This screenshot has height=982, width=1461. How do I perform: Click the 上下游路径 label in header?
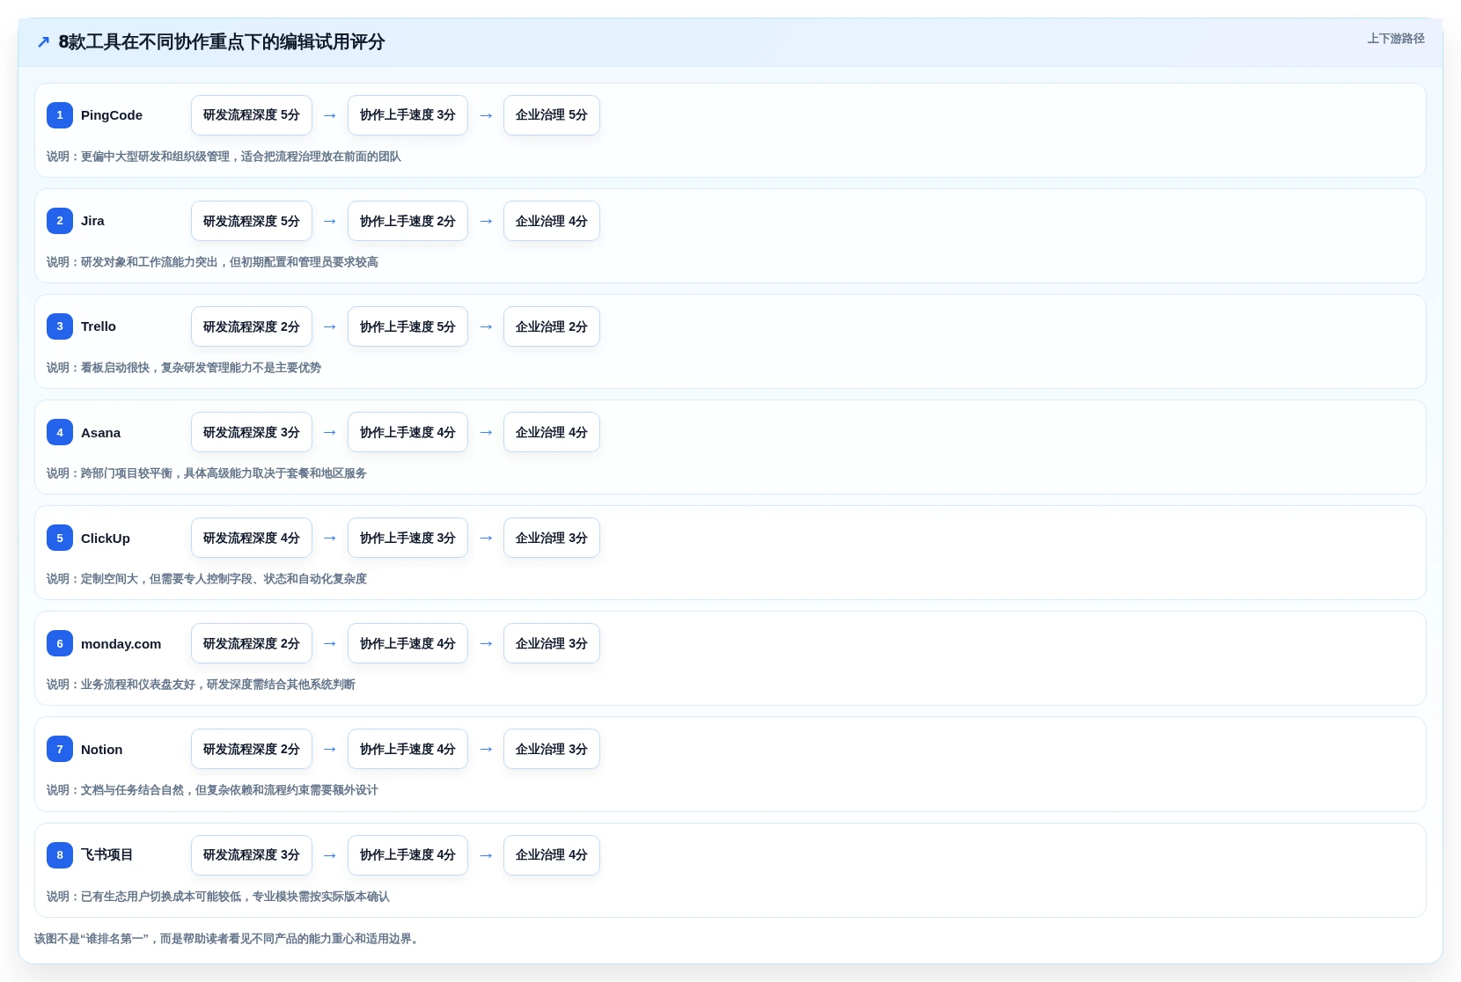1395,39
